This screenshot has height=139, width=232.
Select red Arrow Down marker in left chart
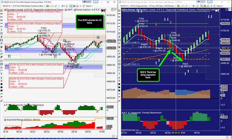pos(2,81)
